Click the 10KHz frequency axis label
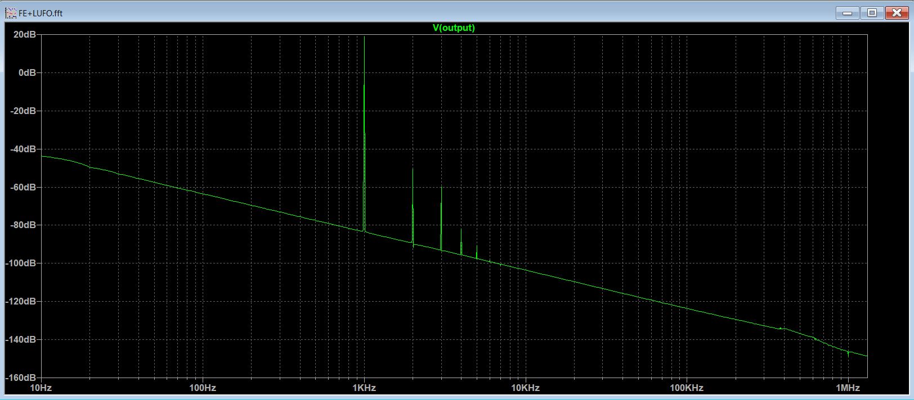 (526, 388)
